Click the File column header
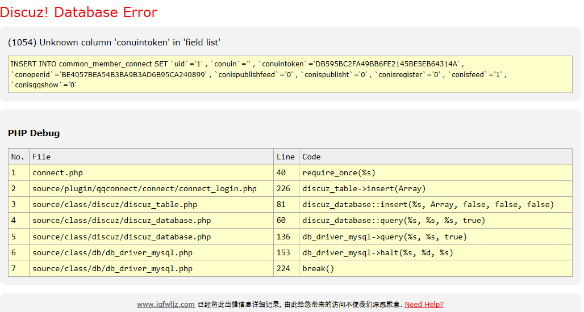 [x=151, y=157]
